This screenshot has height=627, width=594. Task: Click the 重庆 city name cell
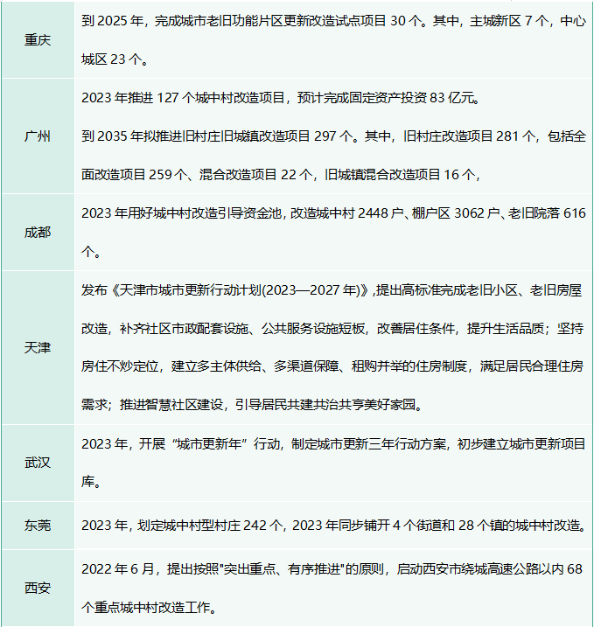coord(37,39)
